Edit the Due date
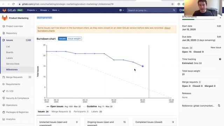This screenshot has width=224, height=126. click(219, 37)
